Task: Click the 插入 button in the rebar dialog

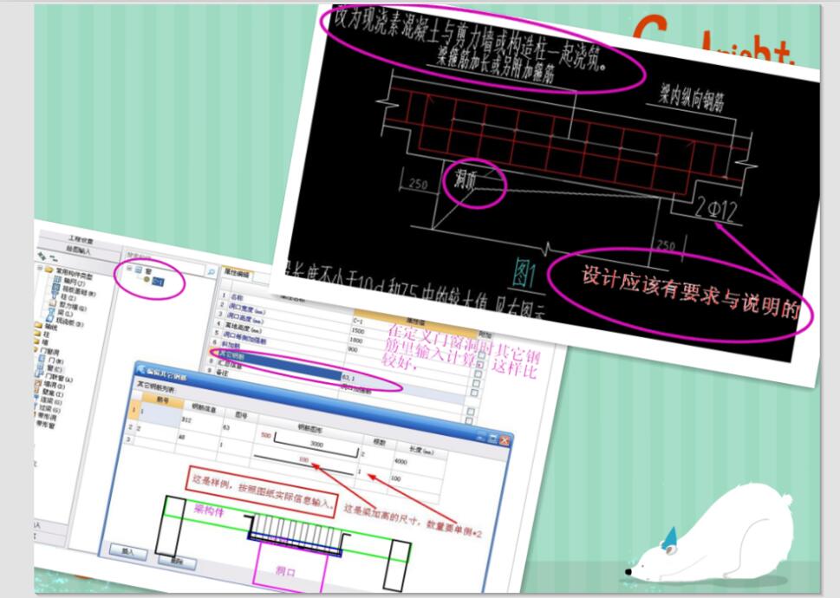Action: 127,551
